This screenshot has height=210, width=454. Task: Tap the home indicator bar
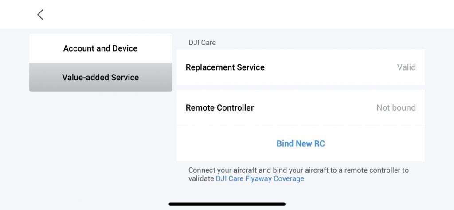point(227,204)
